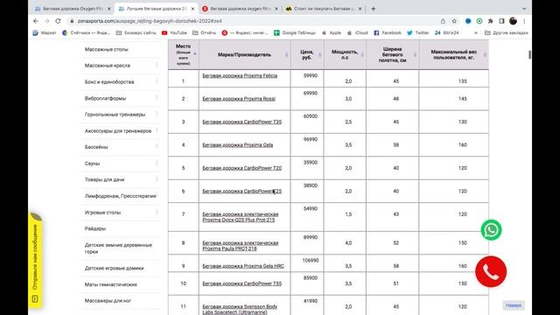Open Svensson Body Labs Spacetech link
560x315 pixels.
240,309
